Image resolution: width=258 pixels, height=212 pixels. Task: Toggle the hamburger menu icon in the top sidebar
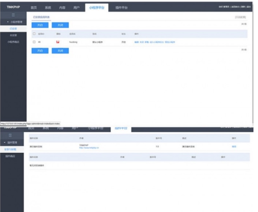pos(13,15)
